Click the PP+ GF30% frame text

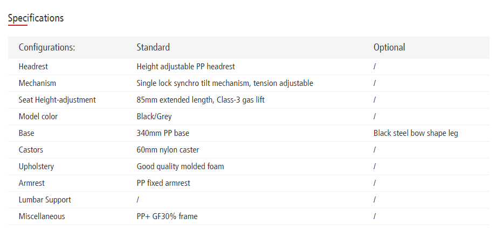[x=167, y=216]
